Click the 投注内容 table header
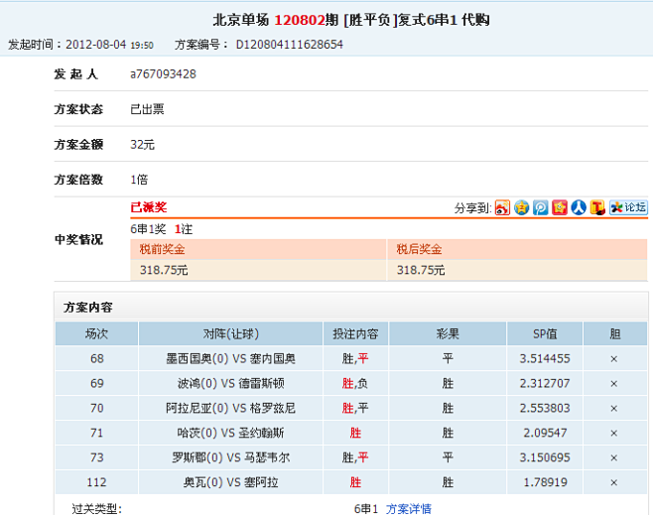 point(355,333)
